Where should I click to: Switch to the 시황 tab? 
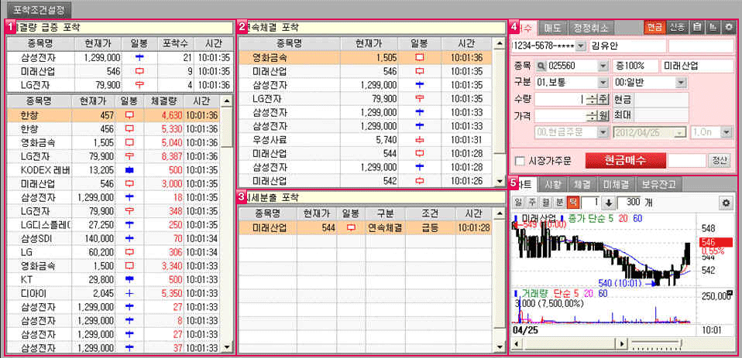(552, 184)
